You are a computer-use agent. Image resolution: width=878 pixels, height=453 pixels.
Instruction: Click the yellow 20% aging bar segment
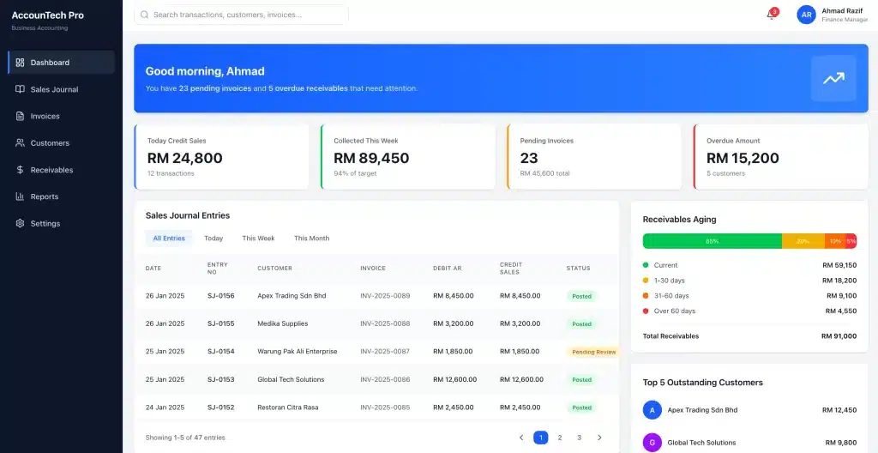803,241
